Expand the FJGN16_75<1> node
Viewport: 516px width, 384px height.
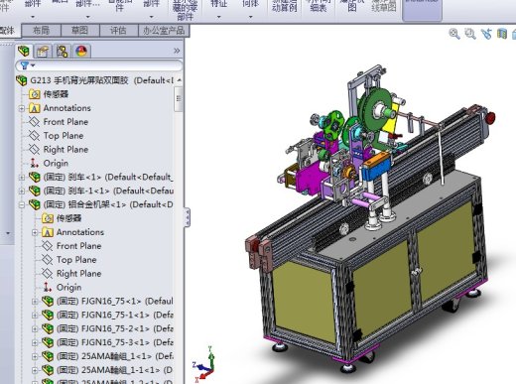pyautogui.click(x=35, y=302)
